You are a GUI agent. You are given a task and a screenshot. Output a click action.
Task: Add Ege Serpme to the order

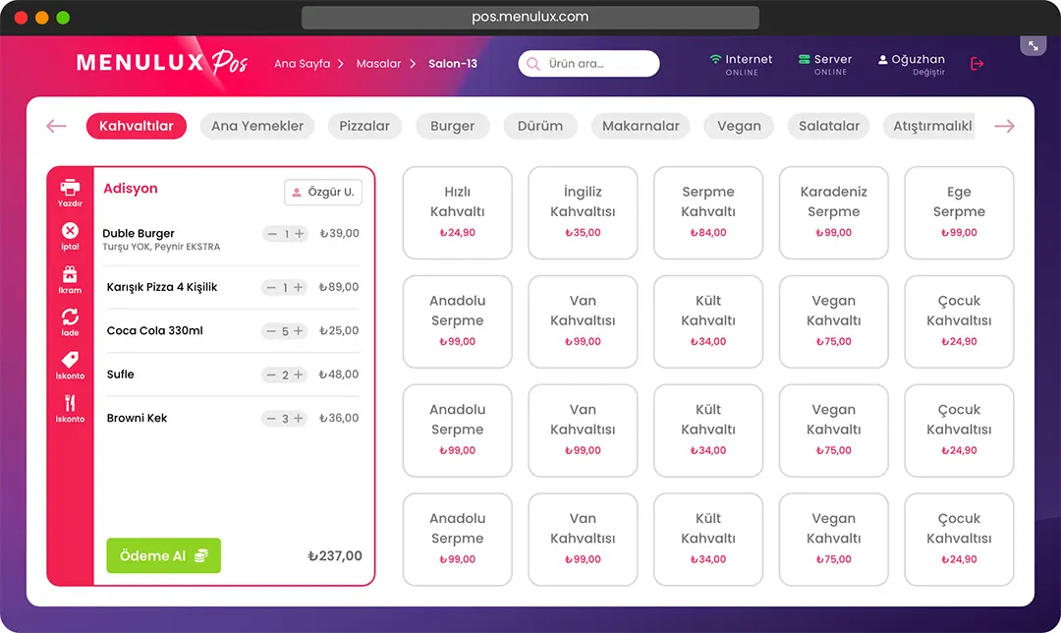coord(959,212)
